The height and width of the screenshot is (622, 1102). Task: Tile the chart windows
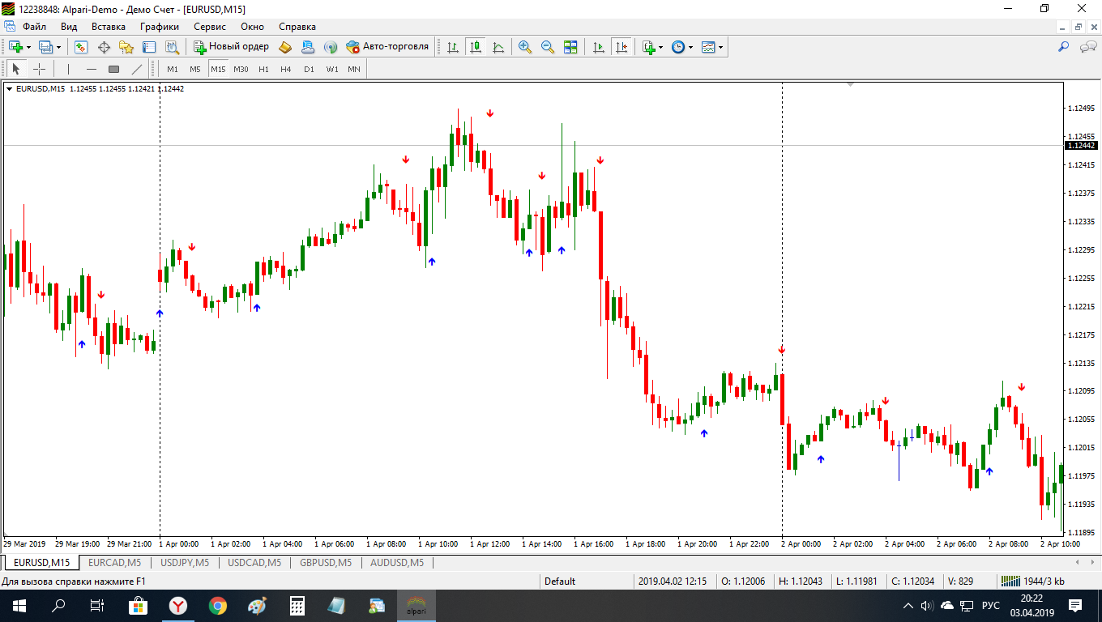click(570, 47)
